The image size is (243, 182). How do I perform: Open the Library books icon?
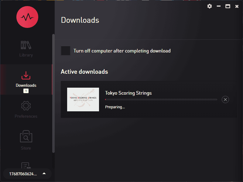(x=26, y=45)
